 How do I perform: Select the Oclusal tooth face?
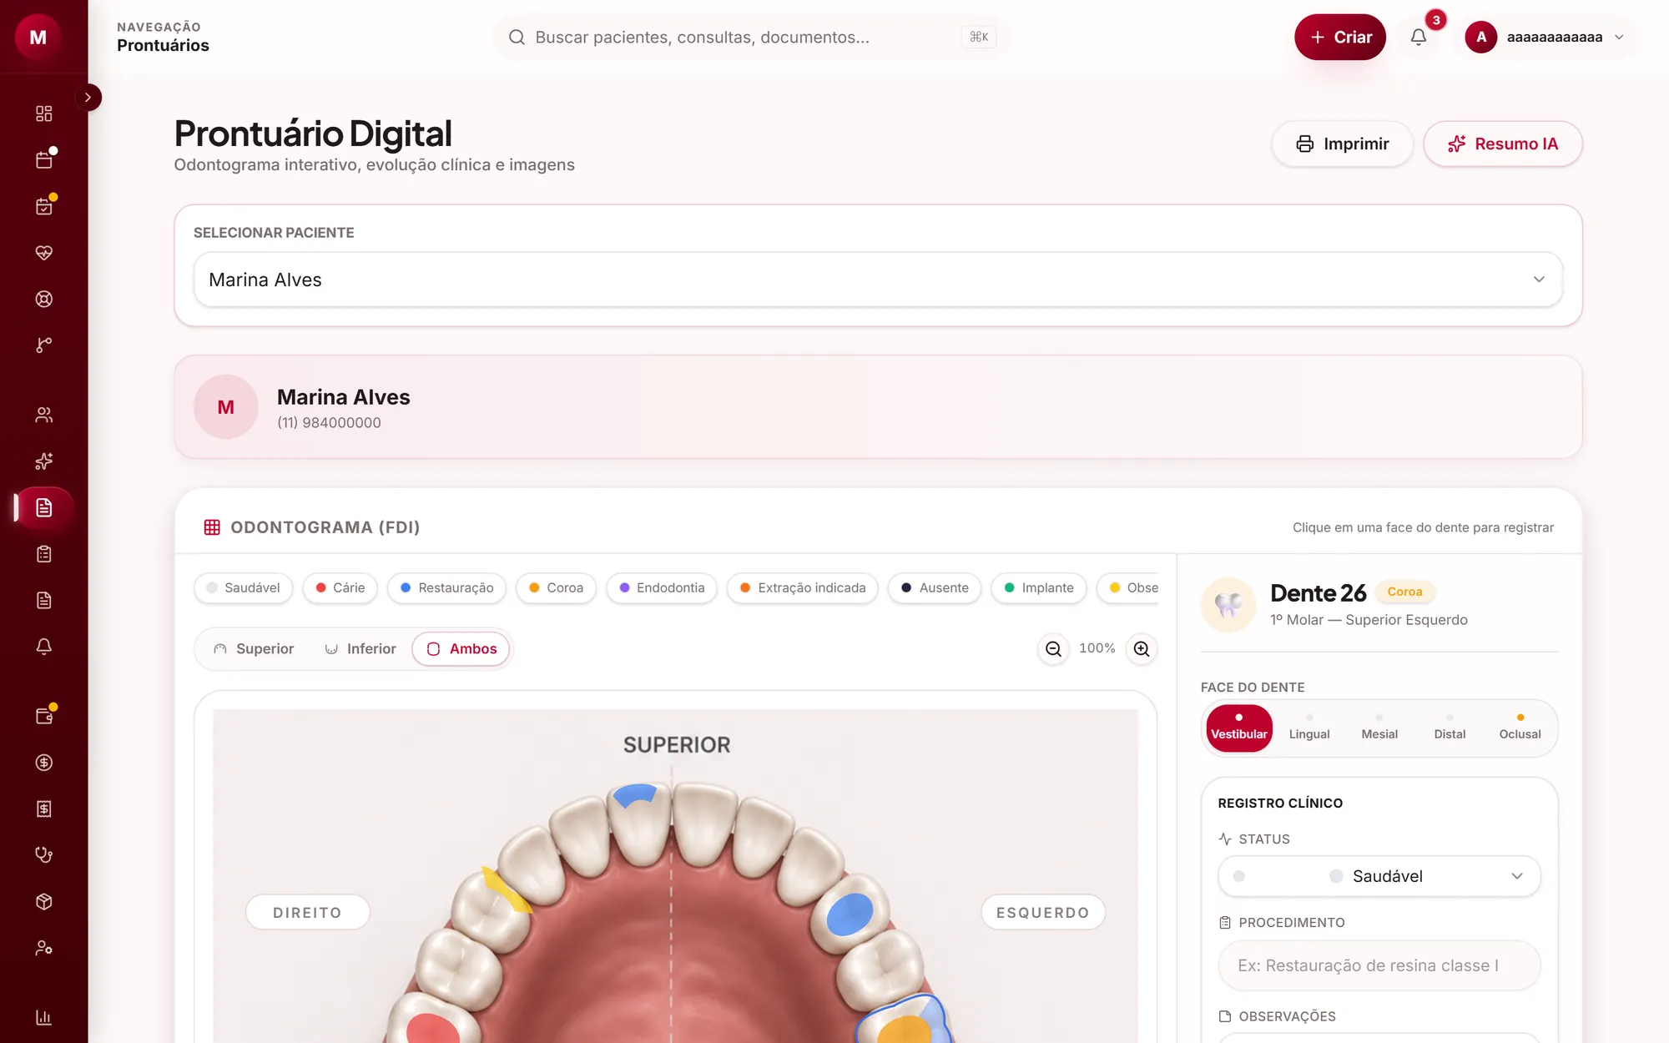coord(1520,728)
